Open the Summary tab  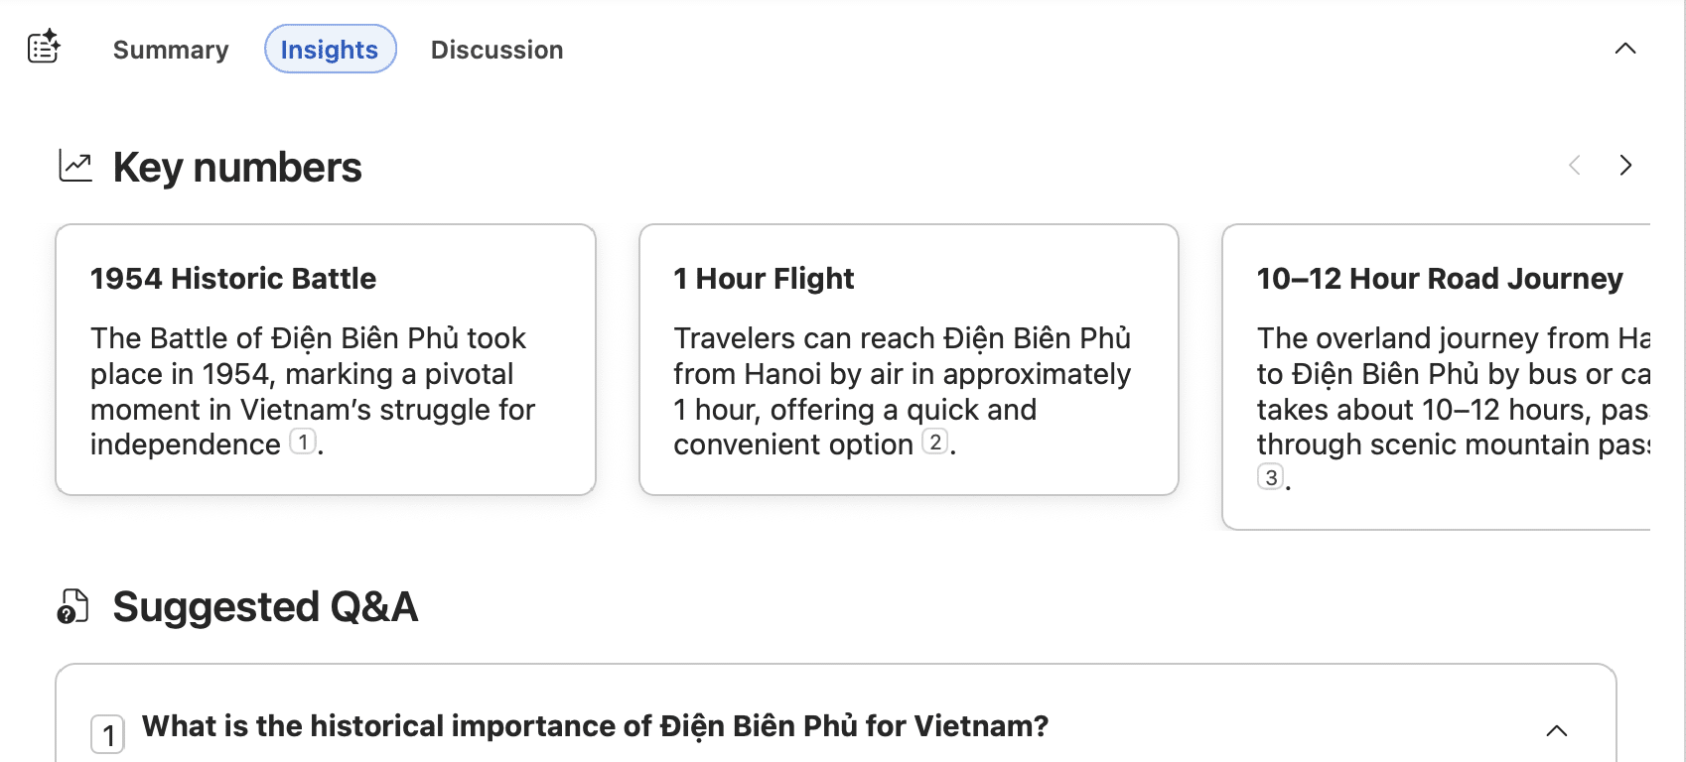(171, 50)
